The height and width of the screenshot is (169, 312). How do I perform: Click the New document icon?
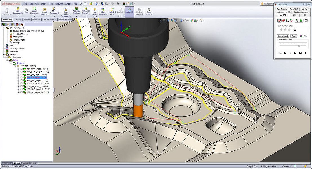[x=85, y=4]
